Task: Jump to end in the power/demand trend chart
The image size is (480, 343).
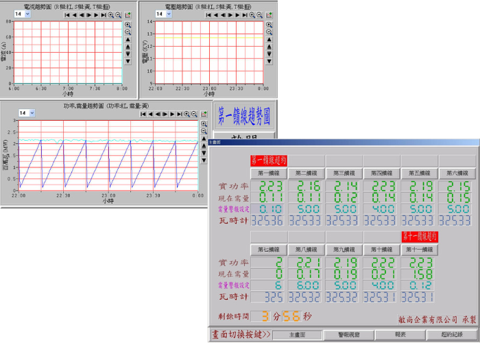Action: [180, 115]
